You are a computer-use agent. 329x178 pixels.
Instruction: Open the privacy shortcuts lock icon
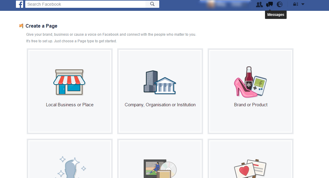tap(296, 4)
